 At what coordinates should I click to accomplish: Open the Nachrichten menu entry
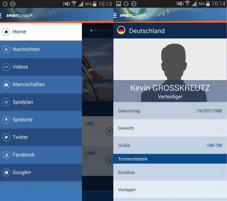[x=26, y=49]
